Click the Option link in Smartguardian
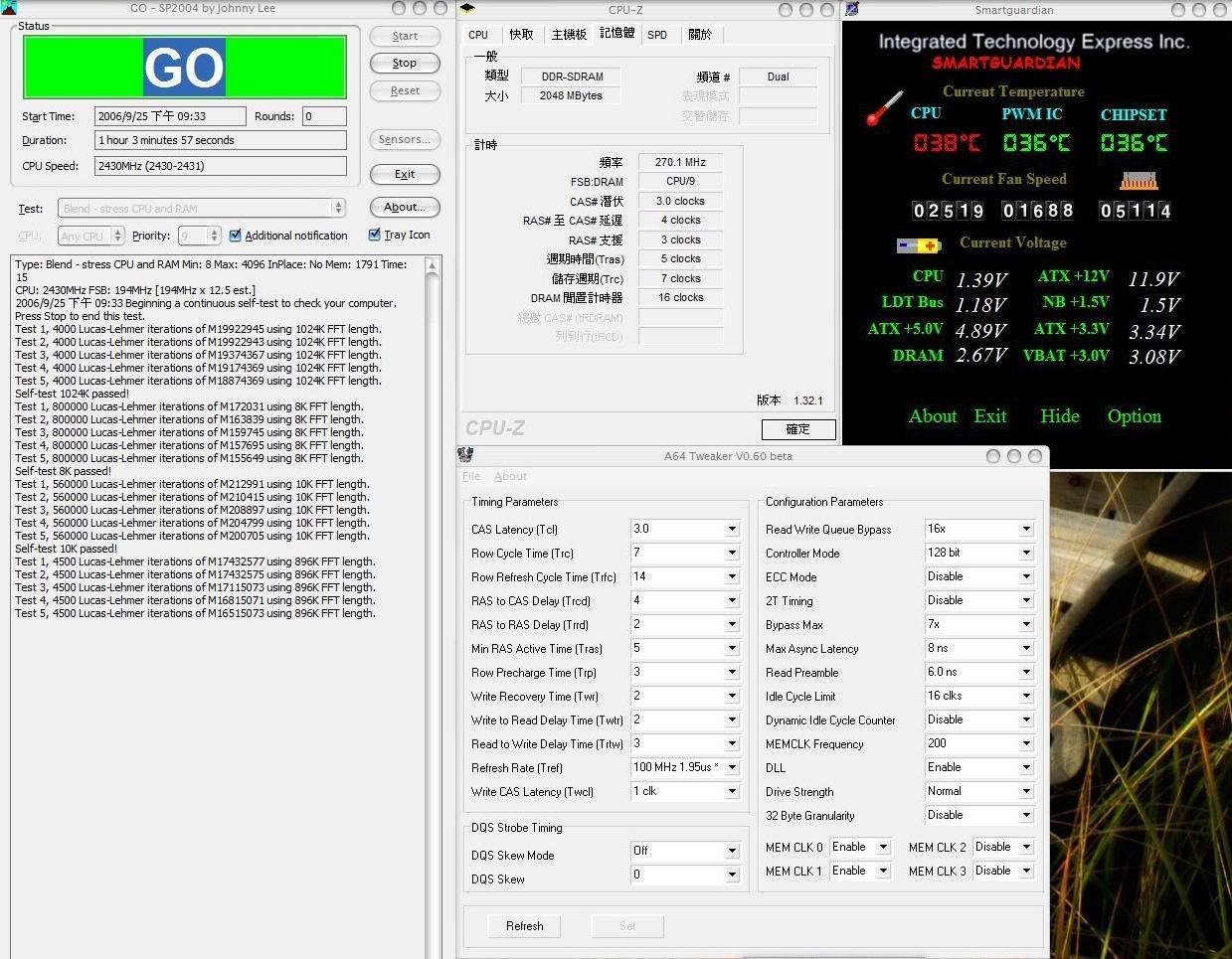Image resolution: width=1232 pixels, height=959 pixels. coord(1135,416)
